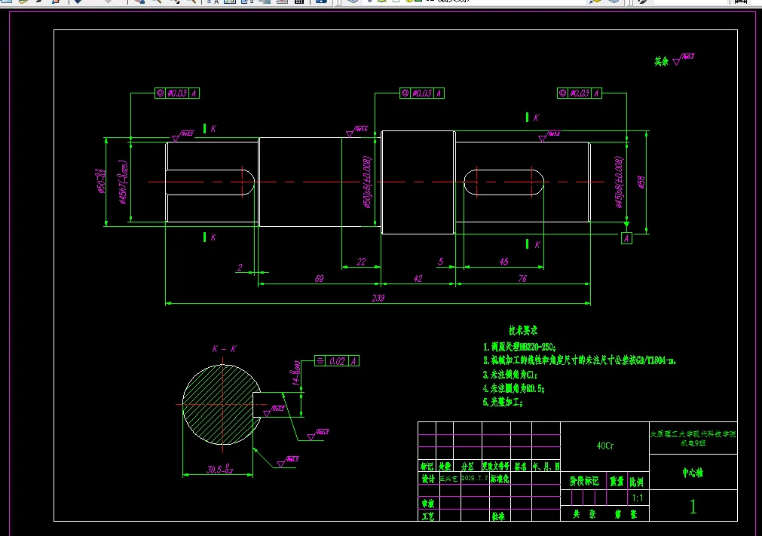The width and height of the screenshot is (762, 536).
Task: Select the 22 dimension value
Action: click(x=361, y=262)
